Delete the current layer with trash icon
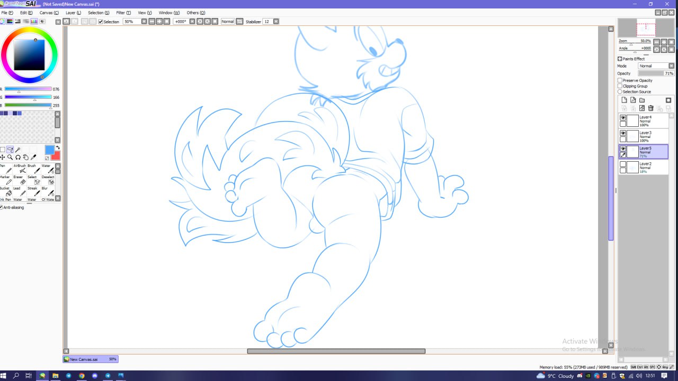678x381 pixels. [x=650, y=108]
